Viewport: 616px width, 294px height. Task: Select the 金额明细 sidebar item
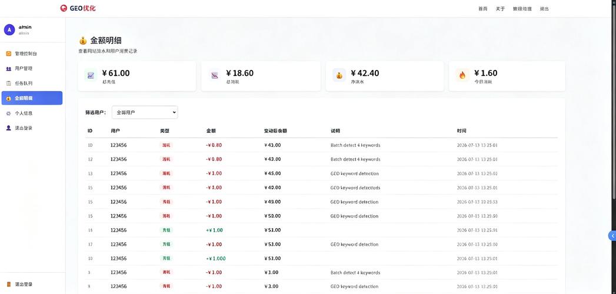(32, 98)
